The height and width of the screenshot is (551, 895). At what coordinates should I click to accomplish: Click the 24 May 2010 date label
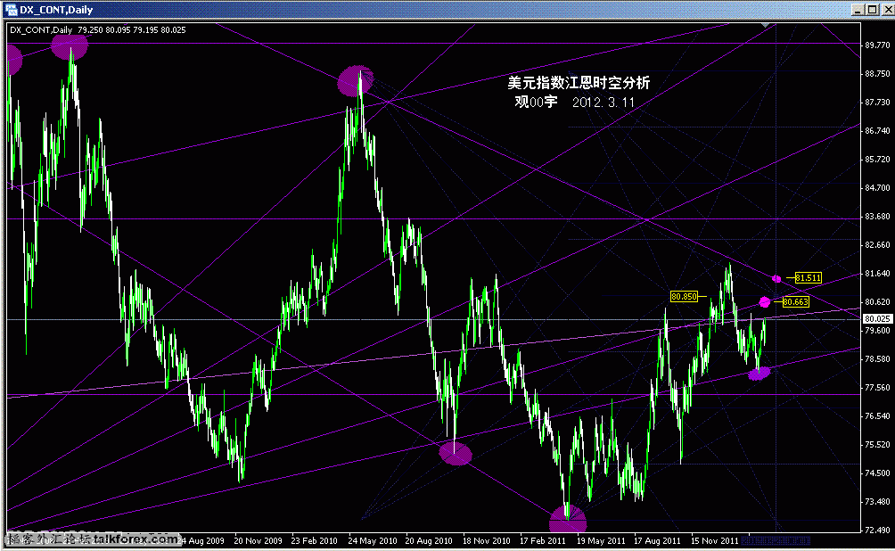tap(372, 540)
